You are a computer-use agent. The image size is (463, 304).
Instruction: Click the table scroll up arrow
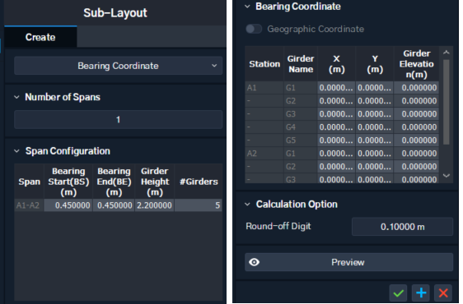447,53
